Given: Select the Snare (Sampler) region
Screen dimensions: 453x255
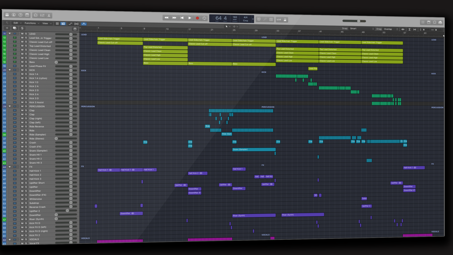Looking at the screenshot, I should point(254,149).
